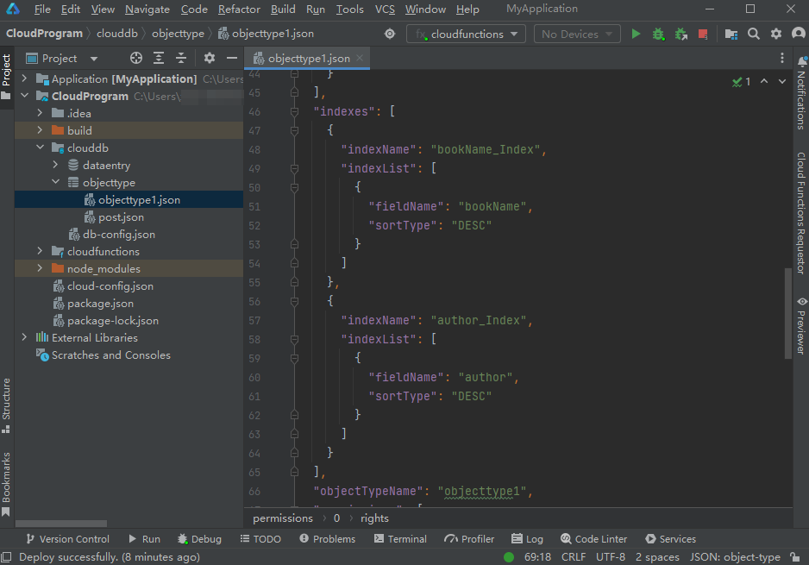Screen dimensions: 809x565
Task: Toggle the Structure tool window stripe button
Action: point(6,405)
